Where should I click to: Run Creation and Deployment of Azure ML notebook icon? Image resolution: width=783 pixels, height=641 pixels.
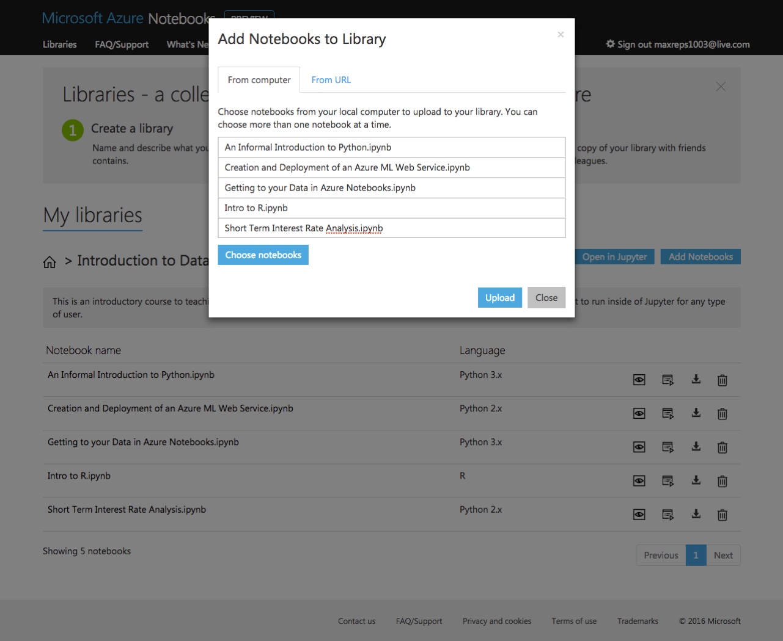667,414
